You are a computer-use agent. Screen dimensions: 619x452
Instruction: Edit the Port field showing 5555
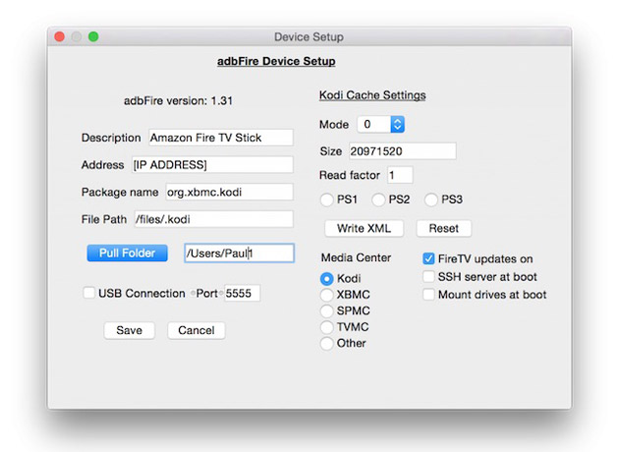(x=243, y=293)
